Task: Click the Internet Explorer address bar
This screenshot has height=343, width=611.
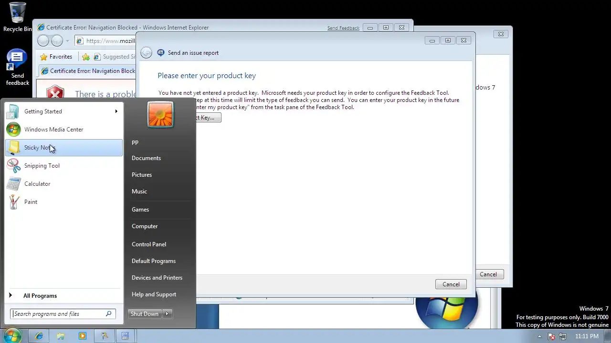Action: point(105,41)
